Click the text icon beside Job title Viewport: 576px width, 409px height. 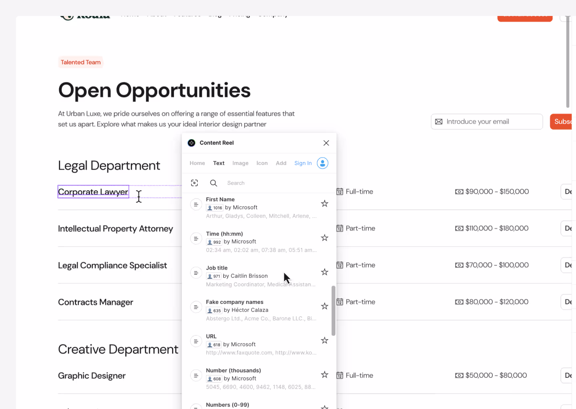tap(196, 273)
